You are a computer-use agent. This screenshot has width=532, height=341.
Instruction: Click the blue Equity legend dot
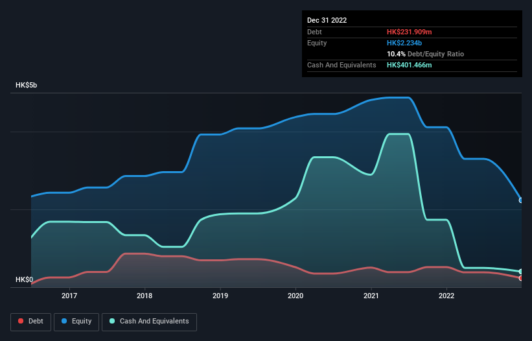click(x=64, y=321)
